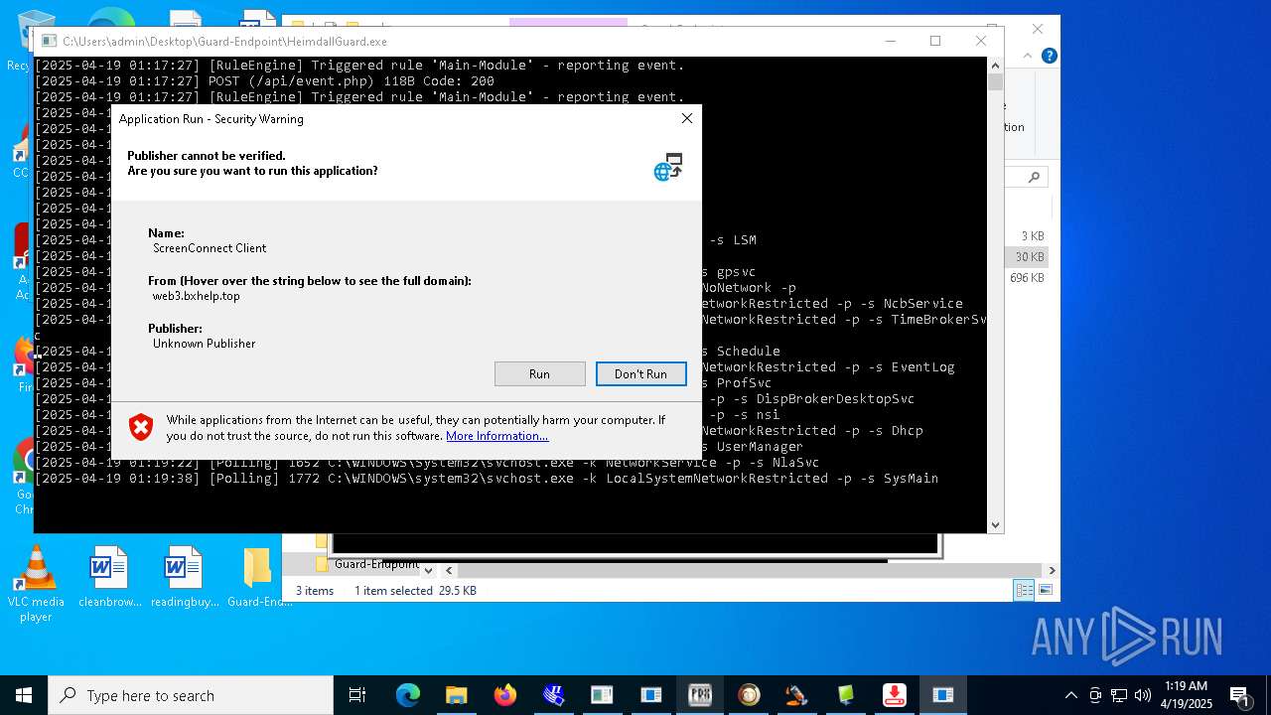The image size is (1271, 715).
Task: Open the taskbar clock showing 1:19 AM
Action: click(1186, 695)
